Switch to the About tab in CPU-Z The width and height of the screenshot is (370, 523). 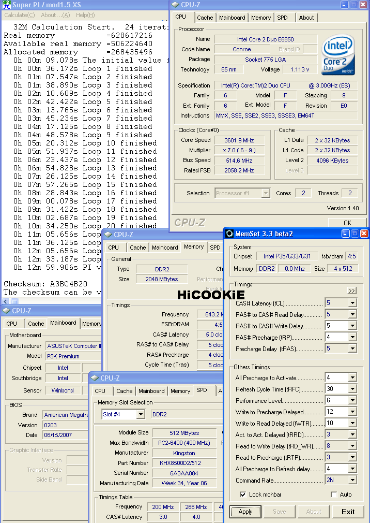[x=306, y=18]
